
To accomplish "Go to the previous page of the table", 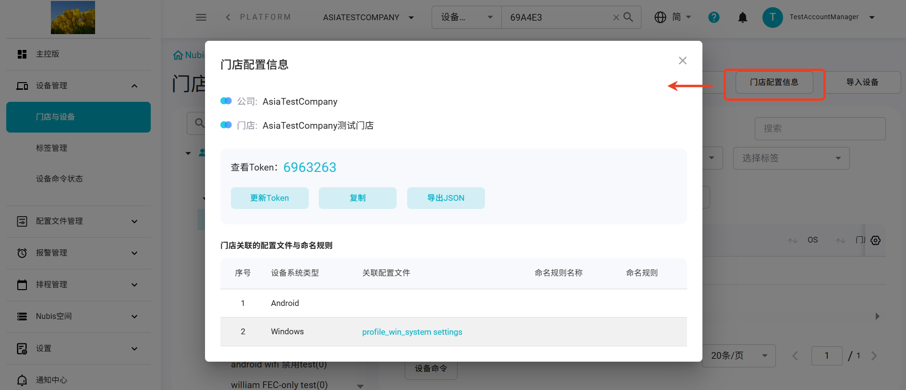I will [x=795, y=356].
